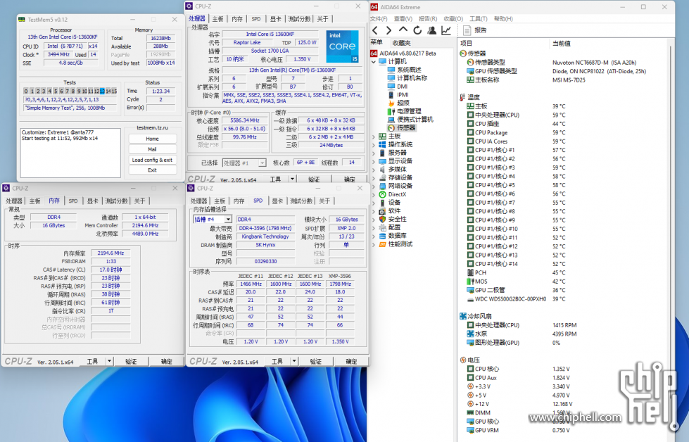Open the 处理器 #1 selection dropdown
This screenshot has height=442, width=689.
pyautogui.click(x=262, y=163)
